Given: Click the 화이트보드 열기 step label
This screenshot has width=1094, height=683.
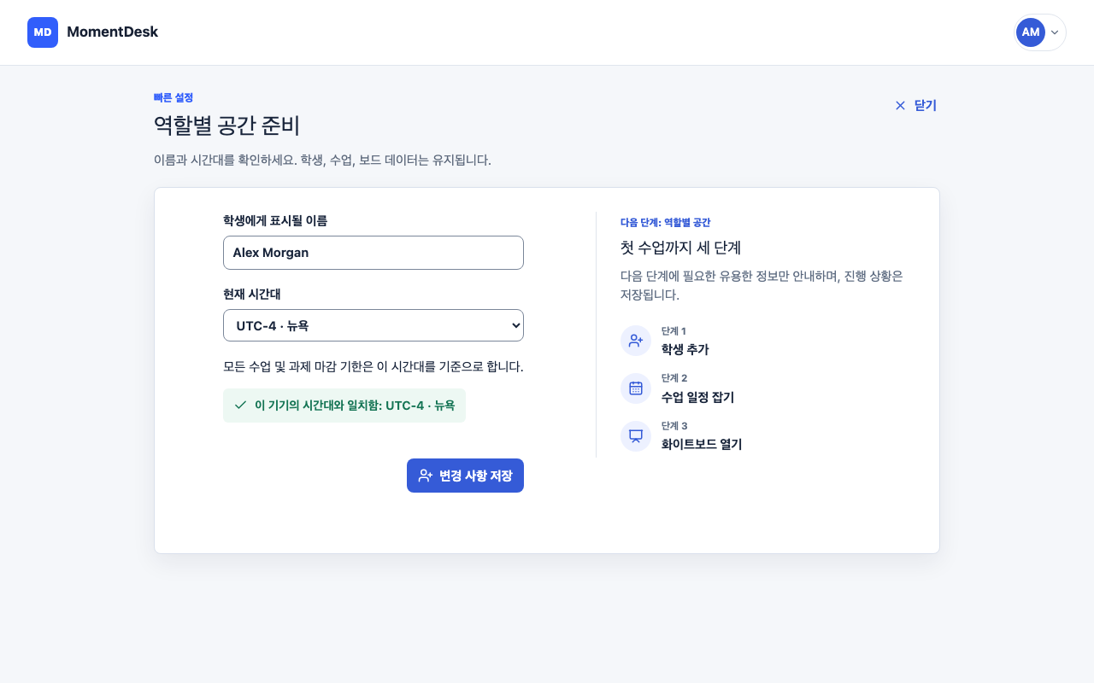Looking at the screenshot, I should pyautogui.click(x=702, y=444).
